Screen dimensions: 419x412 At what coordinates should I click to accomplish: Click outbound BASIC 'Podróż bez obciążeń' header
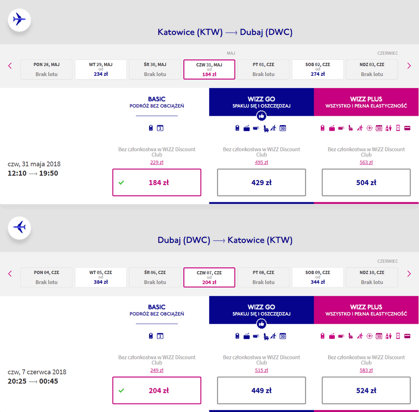pos(157,102)
